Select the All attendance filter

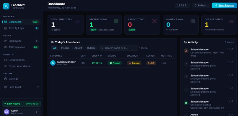point(55,48)
